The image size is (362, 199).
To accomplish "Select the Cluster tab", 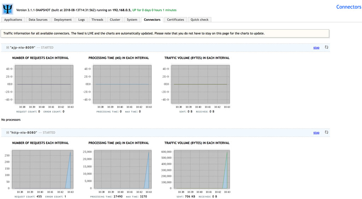I will pos(115,19).
